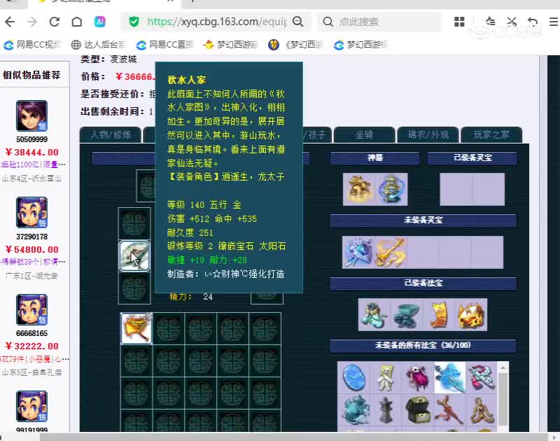The width and height of the screenshot is (560, 441).
Task: Click server label 山东4区-沂水雪山
Action: click(31, 178)
